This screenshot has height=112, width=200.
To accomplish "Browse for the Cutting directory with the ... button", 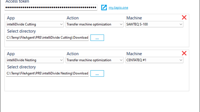I will [97, 38].
